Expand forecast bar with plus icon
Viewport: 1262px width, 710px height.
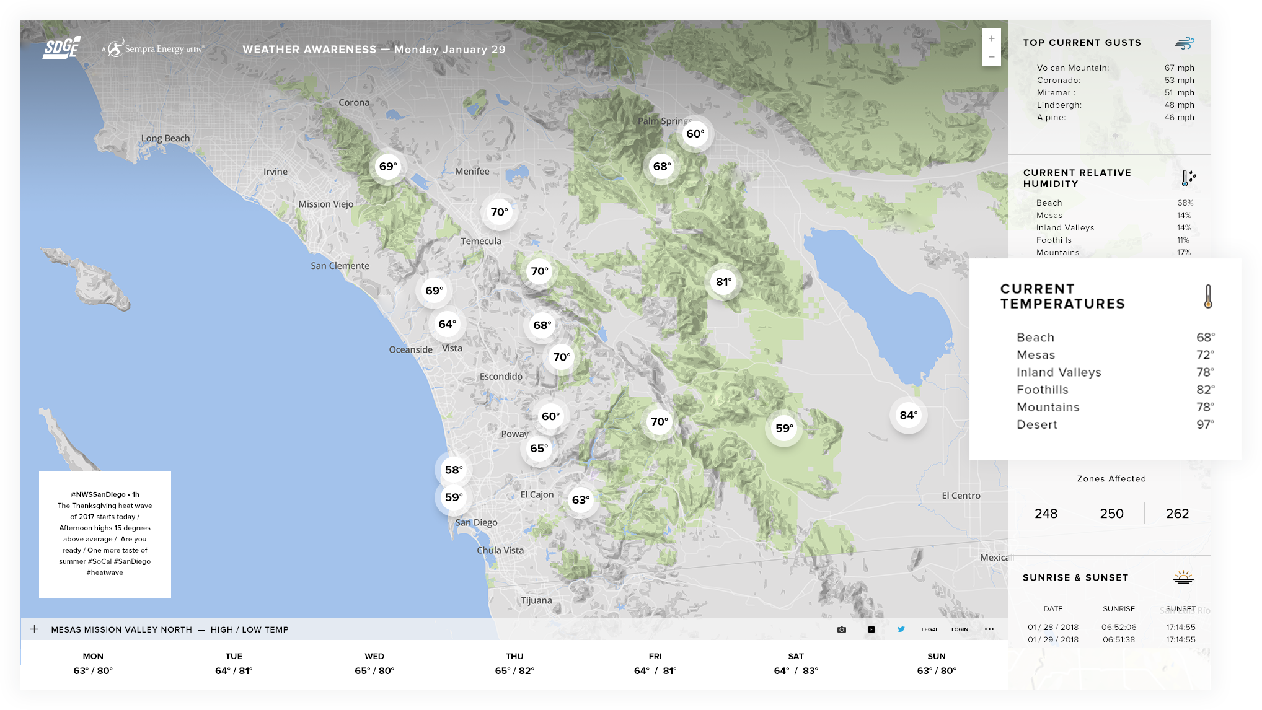pos(35,629)
